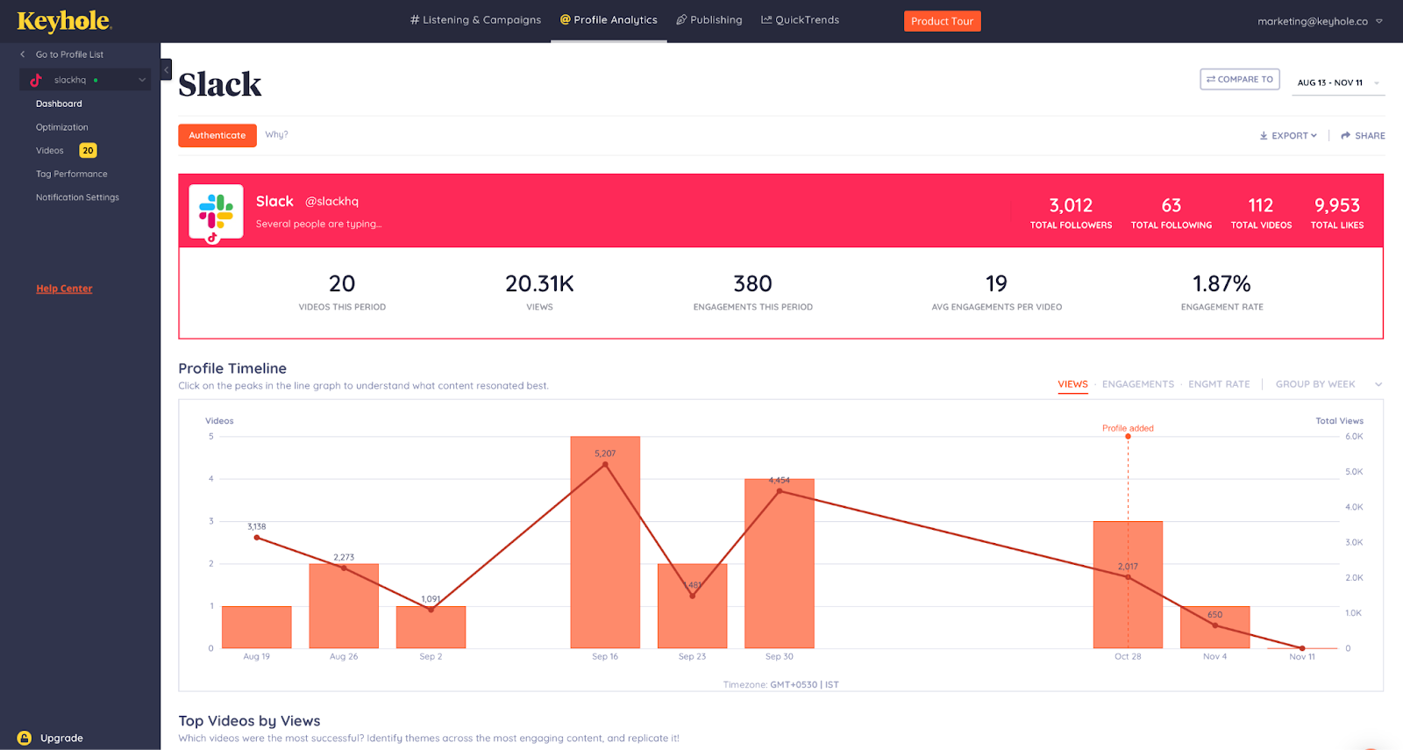The image size is (1403, 750).
Task: Click the Aug 19 bar
Action: 257,627
